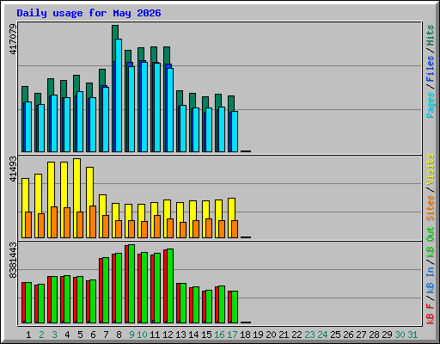Click the Visits legend label
The image size is (440, 344).
tap(431, 170)
